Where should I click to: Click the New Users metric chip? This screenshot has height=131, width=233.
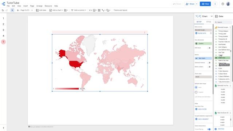click(x=203, y=58)
